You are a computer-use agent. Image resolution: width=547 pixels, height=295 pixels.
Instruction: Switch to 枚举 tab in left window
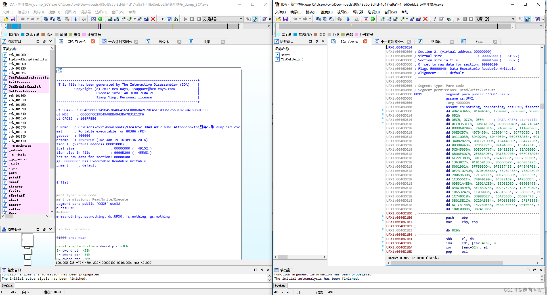point(207,41)
